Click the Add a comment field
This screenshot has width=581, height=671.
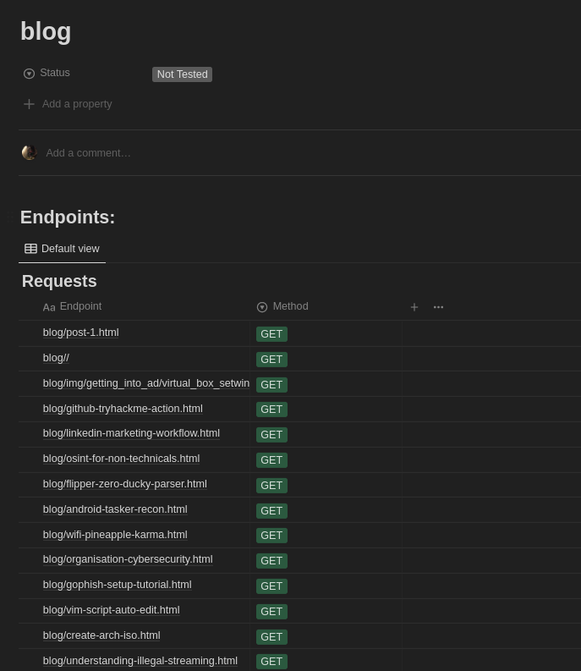(89, 153)
